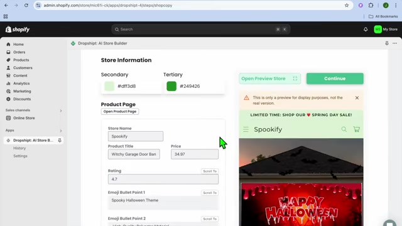Open the All Bookmarks folder
The width and height of the screenshot is (402, 226).
(383, 16)
